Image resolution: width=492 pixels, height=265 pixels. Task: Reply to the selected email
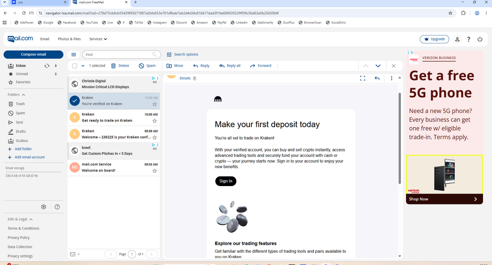pyautogui.click(x=201, y=66)
